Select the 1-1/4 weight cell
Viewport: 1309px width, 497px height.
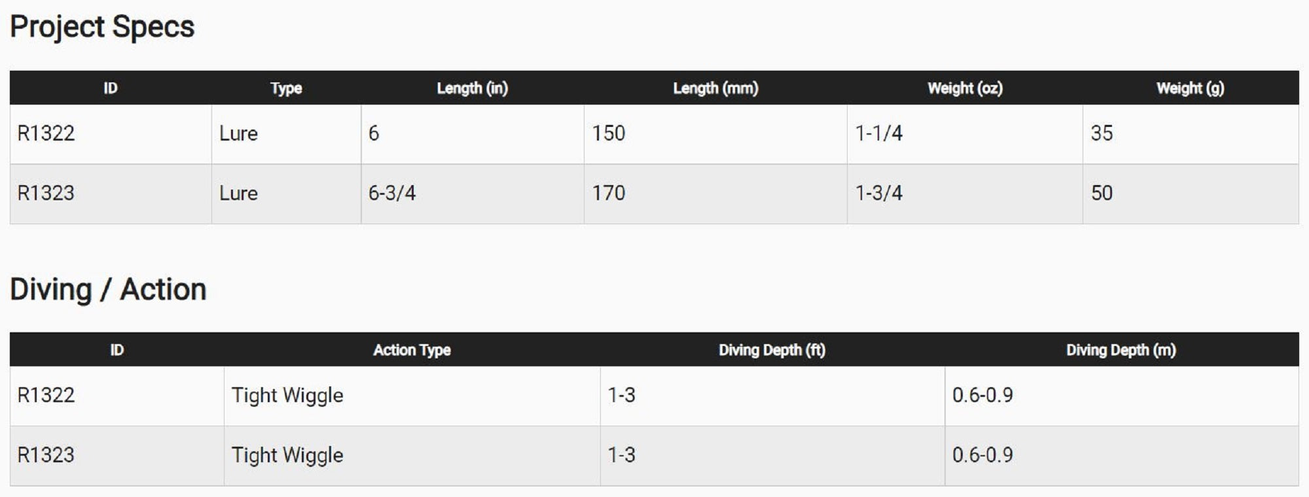(878, 133)
